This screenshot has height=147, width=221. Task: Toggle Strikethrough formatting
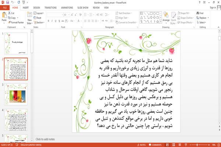point(63,21)
